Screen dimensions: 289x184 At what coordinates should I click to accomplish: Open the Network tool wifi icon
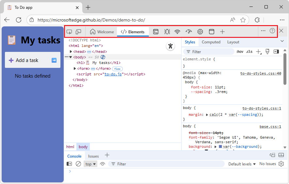coord(177,32)
